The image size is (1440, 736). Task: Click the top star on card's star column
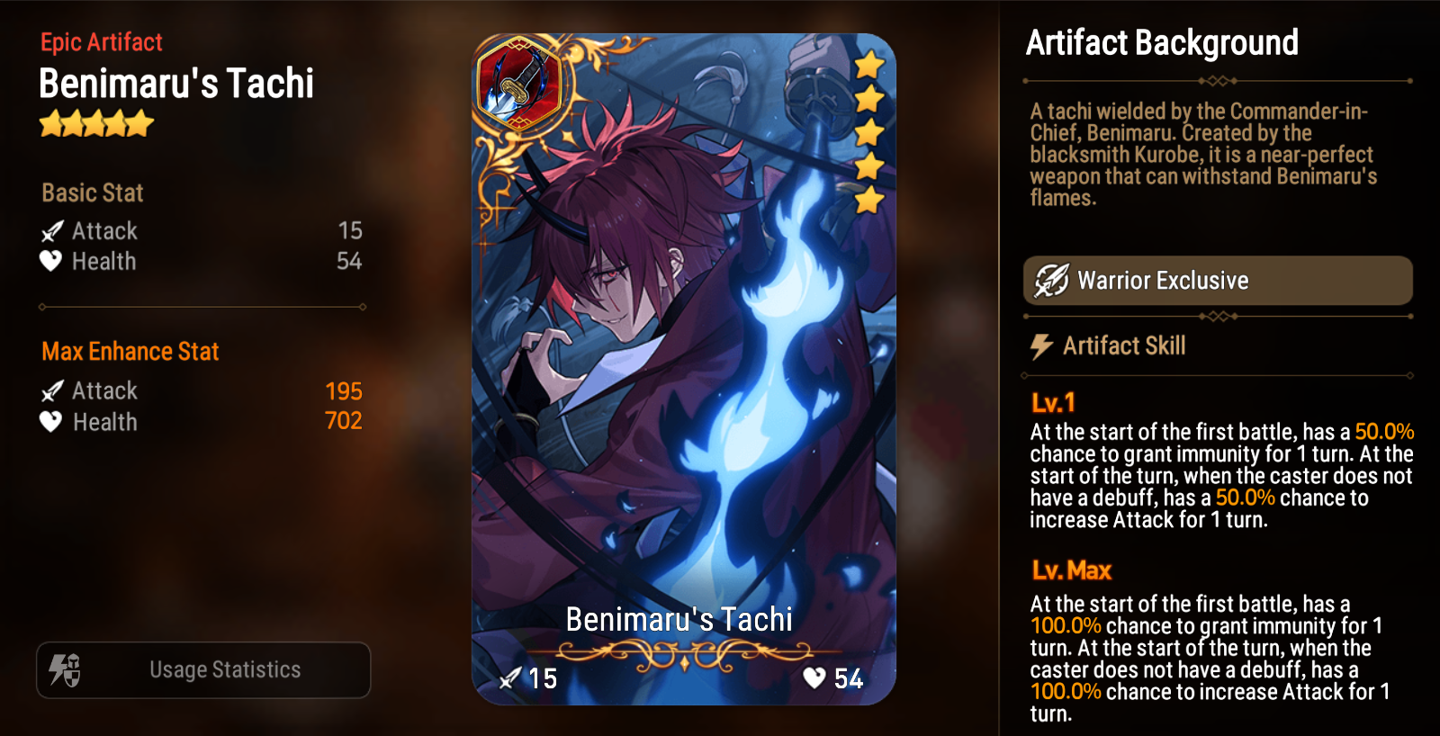pos(869,65)
